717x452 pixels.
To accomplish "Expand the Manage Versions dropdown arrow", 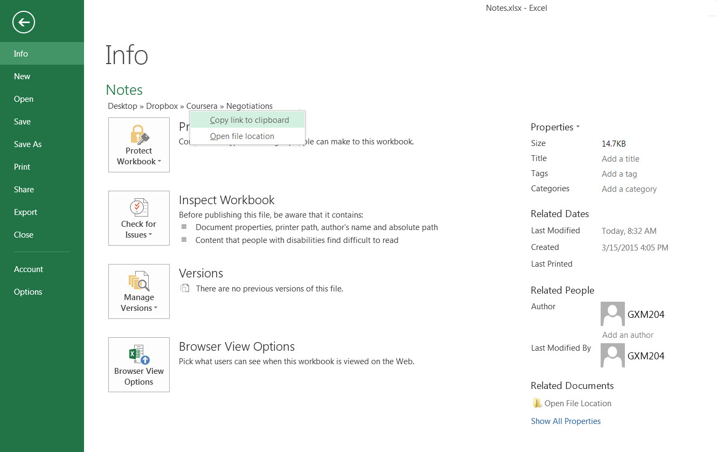I will 156,308.
